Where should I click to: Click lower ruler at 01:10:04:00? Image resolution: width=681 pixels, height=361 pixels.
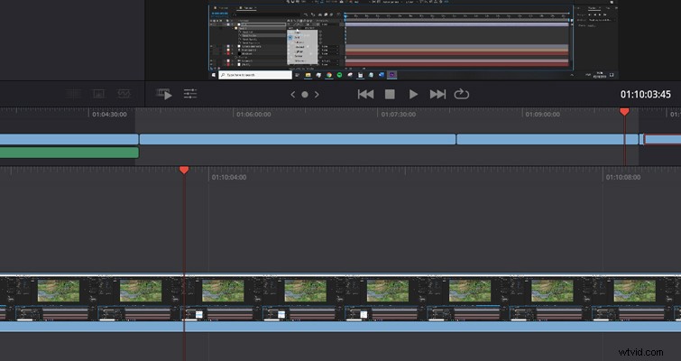tap(229, 177)
